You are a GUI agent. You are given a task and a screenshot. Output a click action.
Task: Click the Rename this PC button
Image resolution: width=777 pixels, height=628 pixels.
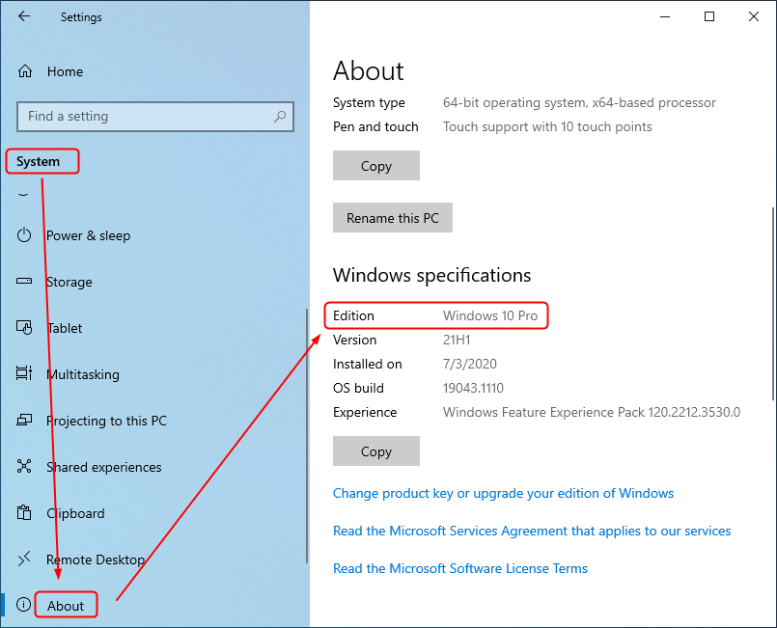(x=393, y=217)
